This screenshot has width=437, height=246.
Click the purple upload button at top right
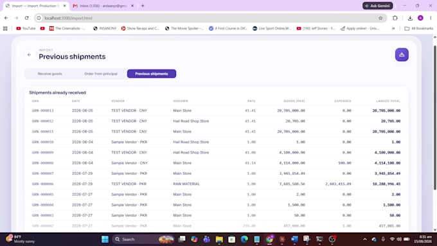coord(402,55)
